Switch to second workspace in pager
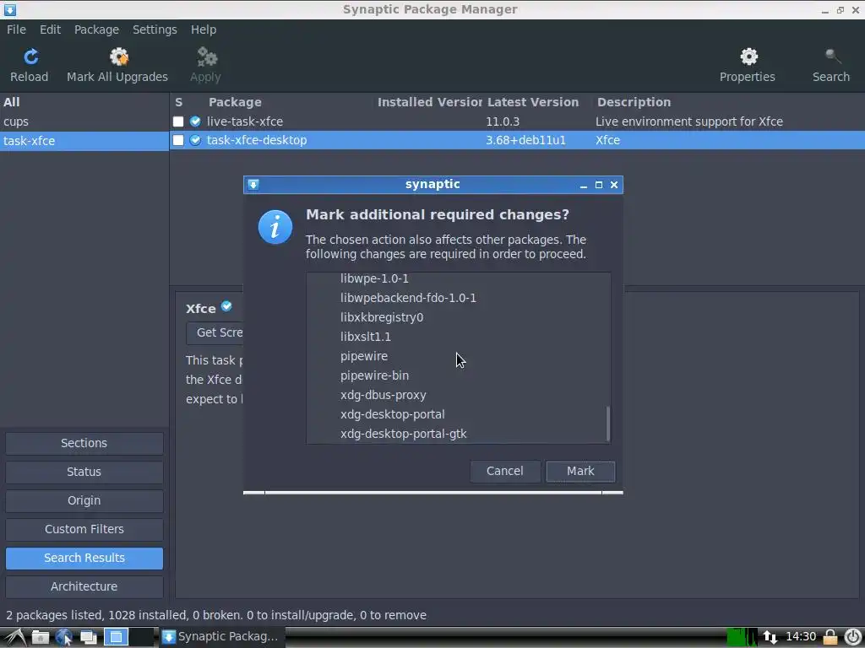This screenshot has width=865, height=648. click(141, 637)
